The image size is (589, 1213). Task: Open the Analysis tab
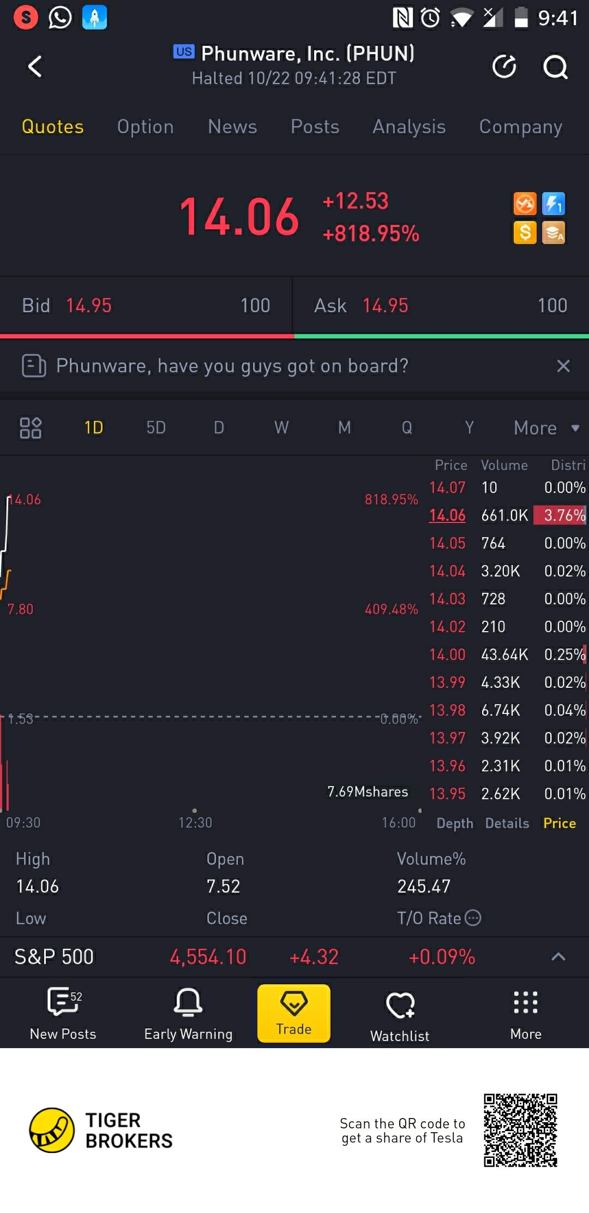[409, 127]
